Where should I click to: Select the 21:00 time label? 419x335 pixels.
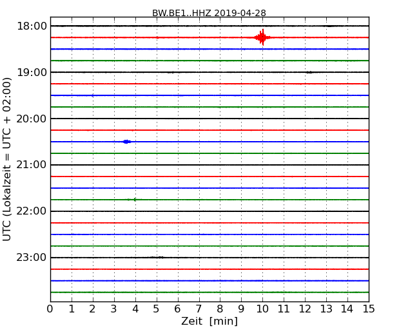tap(32, 165)
